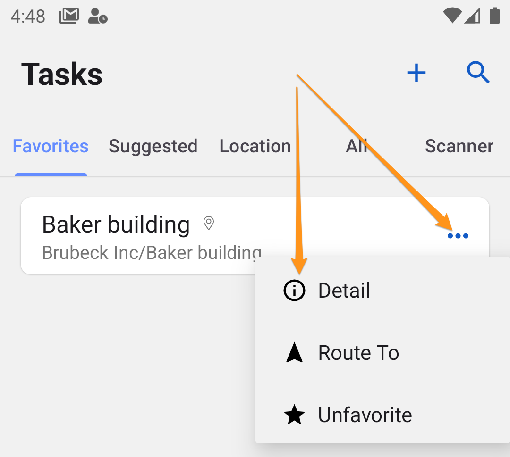The image size is (510, 457).
Task: Tap the person-clock status bar icon
Action: pos(98,16)
